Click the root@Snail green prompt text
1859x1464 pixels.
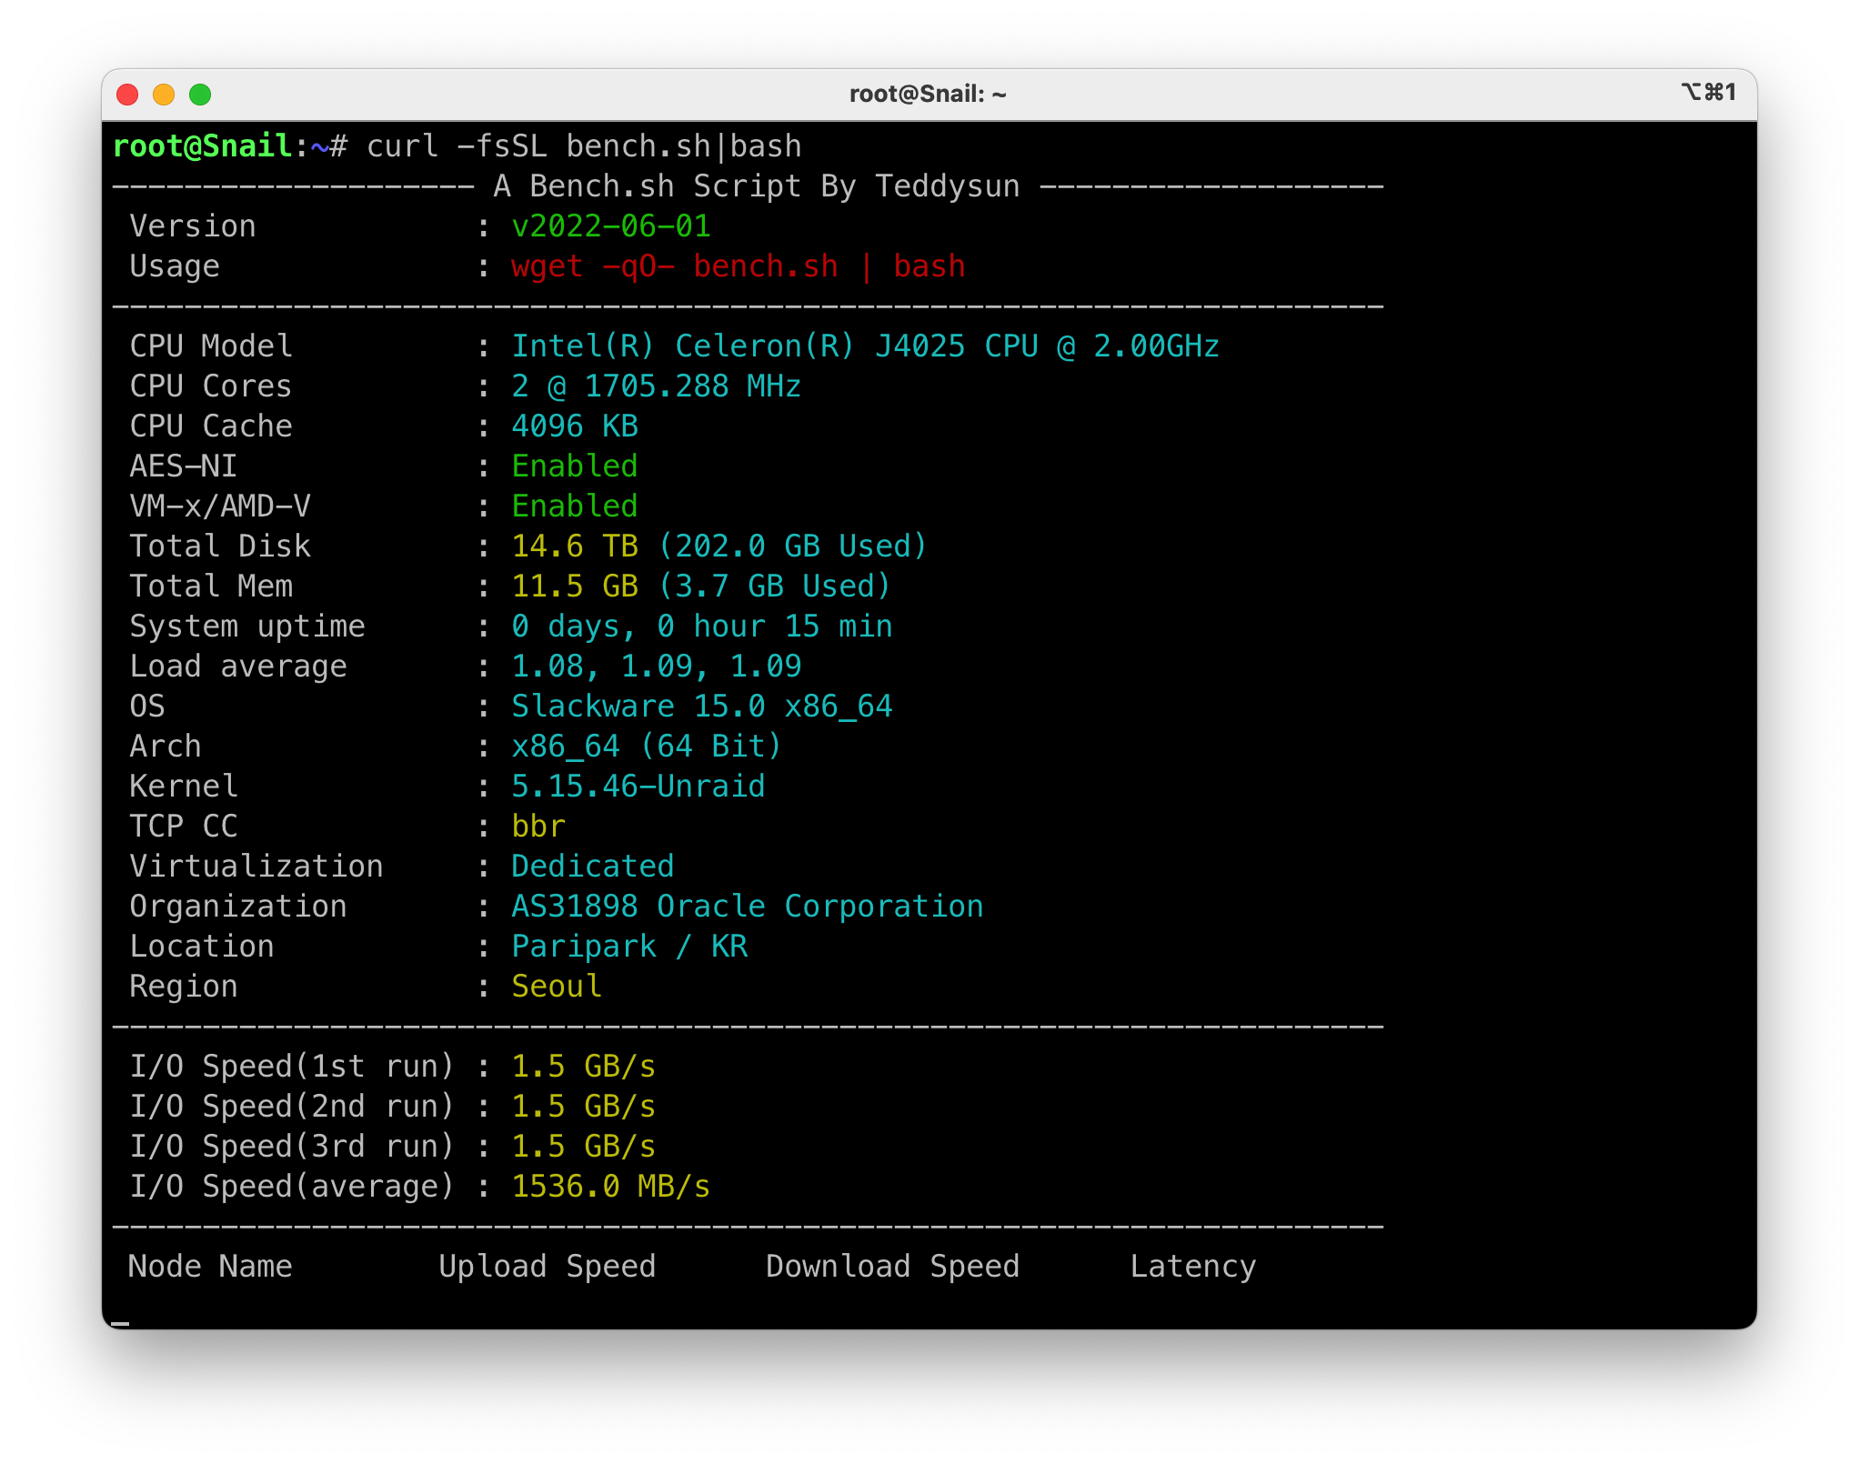pos(202,146)
